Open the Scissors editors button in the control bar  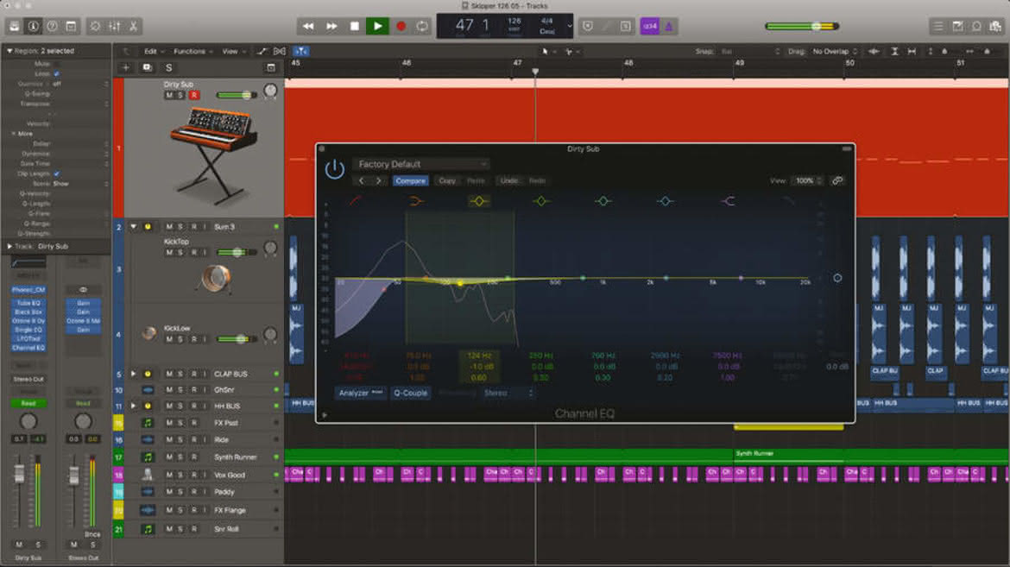click(133, 27)
